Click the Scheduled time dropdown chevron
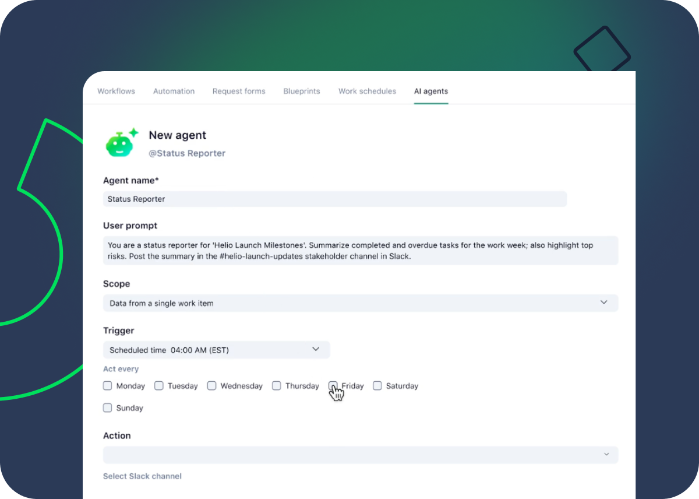 tap(316, 349)
